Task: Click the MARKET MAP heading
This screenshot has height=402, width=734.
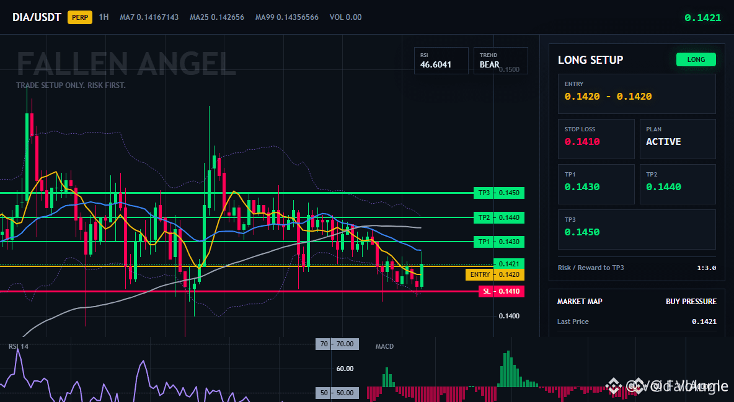Action: pyautogui.click(x=580, y=302)
